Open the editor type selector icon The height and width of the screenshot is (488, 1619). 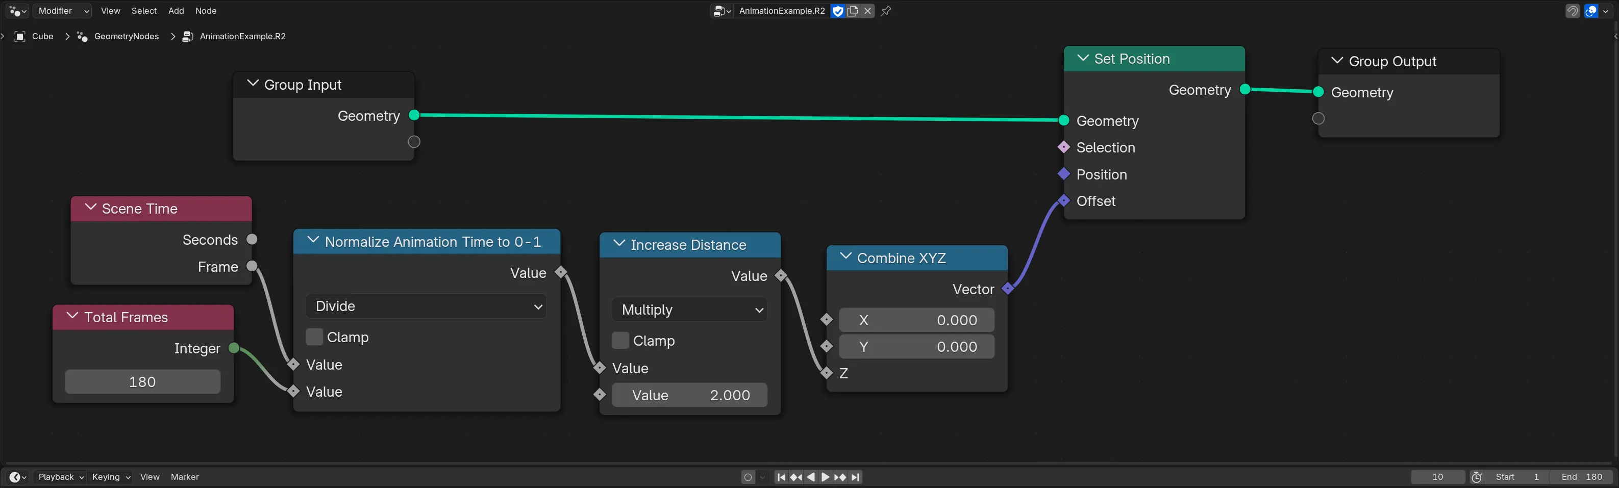pos(16,11)
